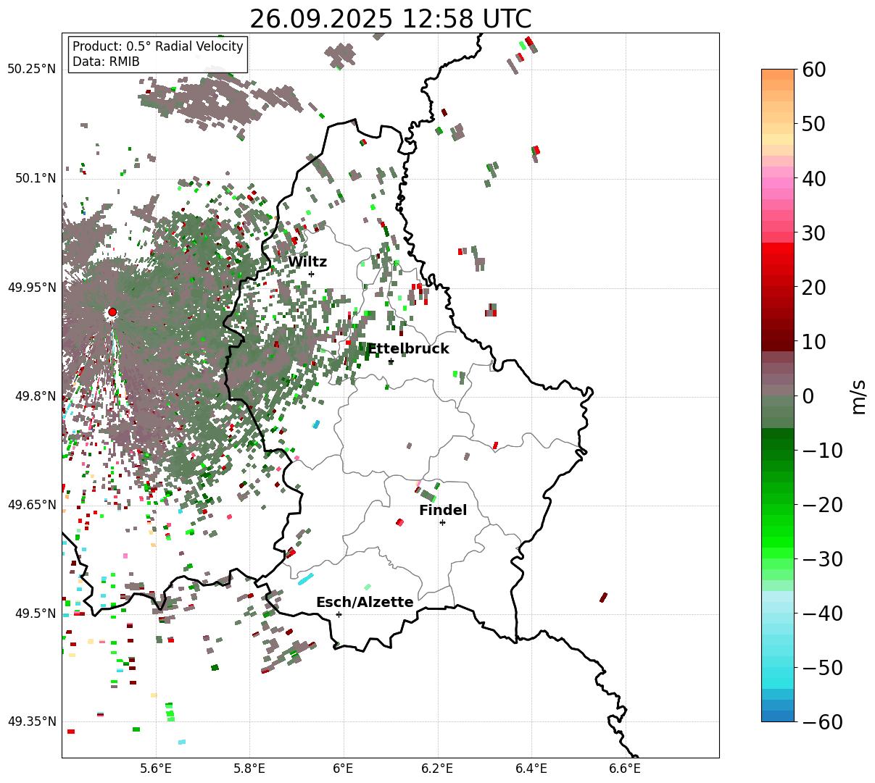The image size is (875, 783).
Task: Click the 60 value on colorbar
Action: 815,70
